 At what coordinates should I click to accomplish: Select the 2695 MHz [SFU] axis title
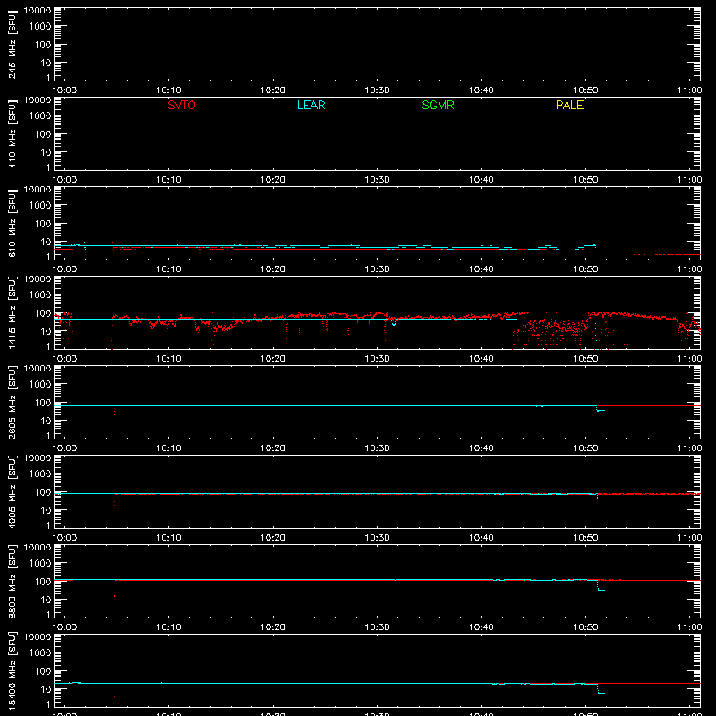(x=12, y=402)
